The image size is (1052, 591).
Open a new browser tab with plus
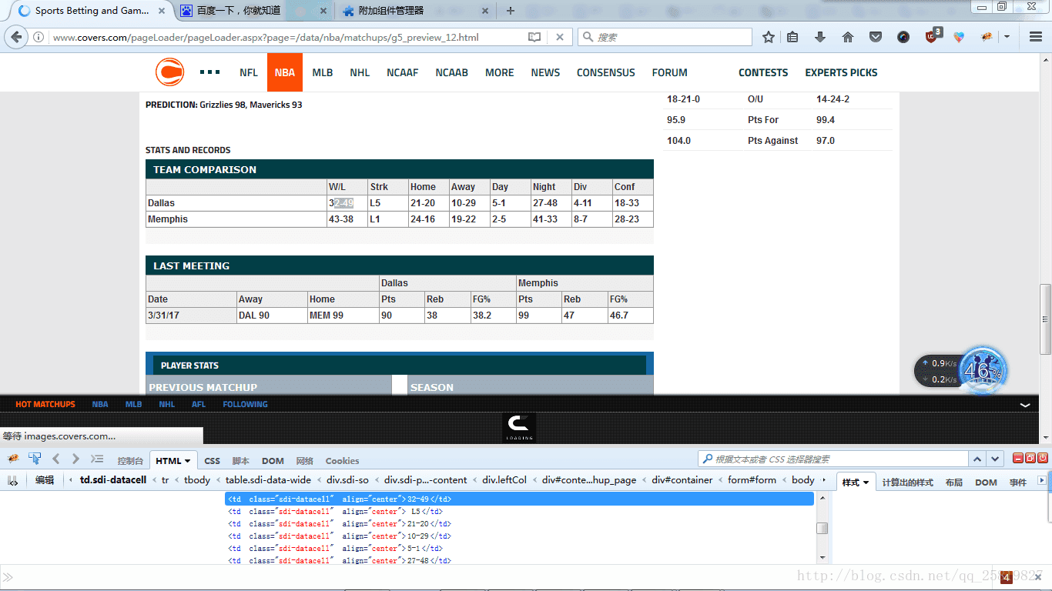pos(510,11)
